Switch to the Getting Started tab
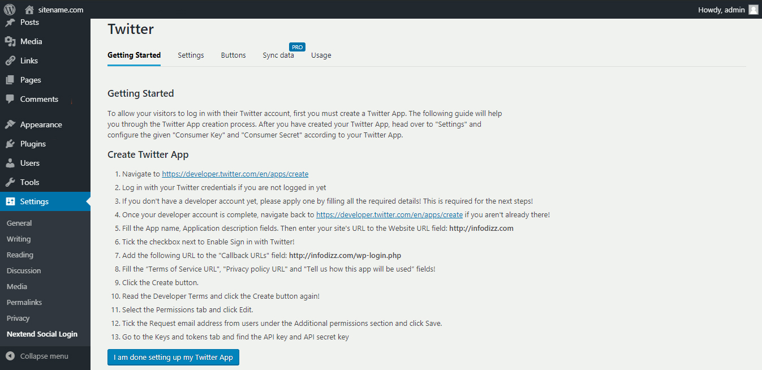This screenshot has height=370, width=762. point(134,55)
